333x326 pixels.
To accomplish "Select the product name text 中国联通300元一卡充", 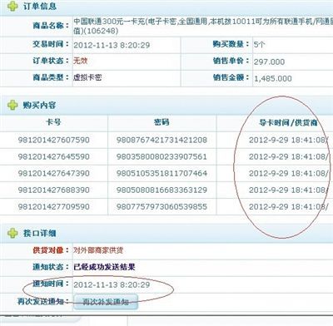I will (110, 22).
